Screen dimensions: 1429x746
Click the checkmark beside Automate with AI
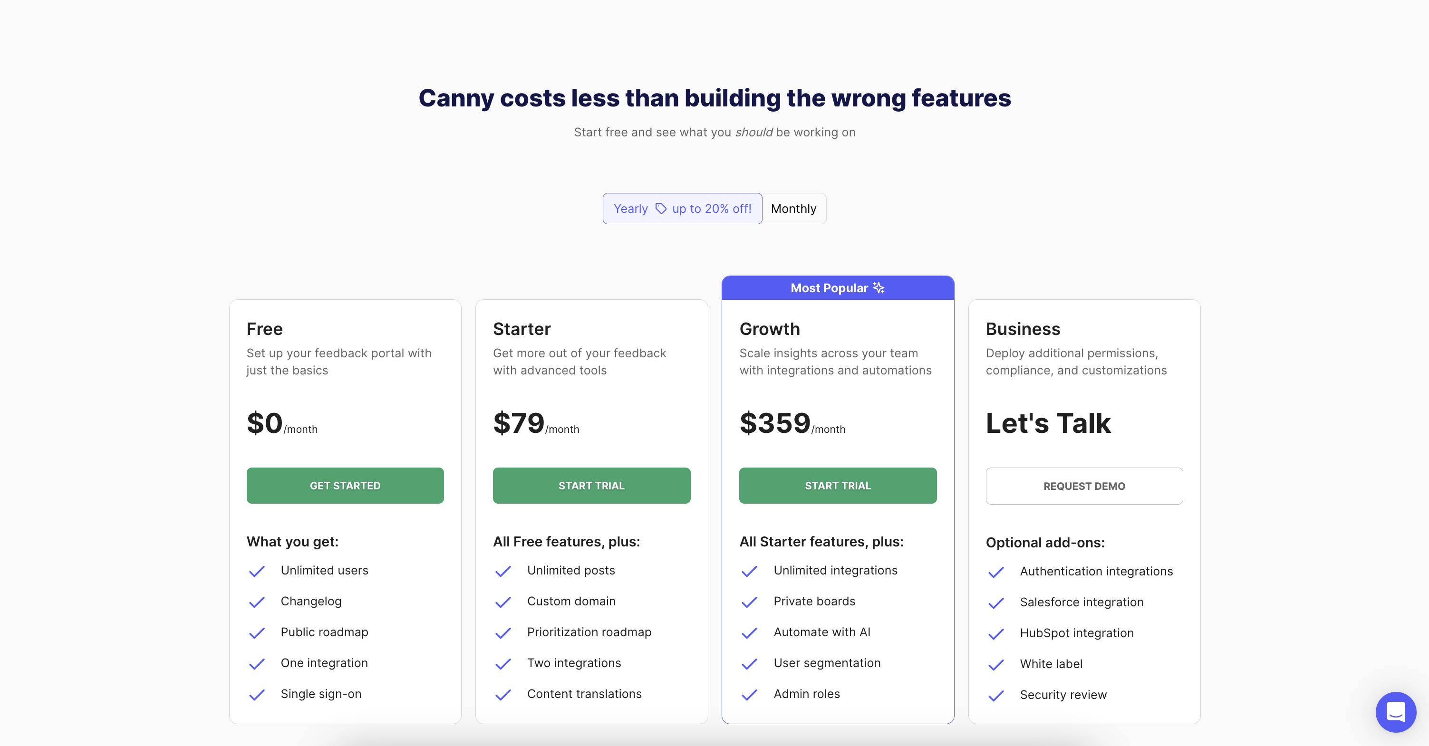coord(750,633)
